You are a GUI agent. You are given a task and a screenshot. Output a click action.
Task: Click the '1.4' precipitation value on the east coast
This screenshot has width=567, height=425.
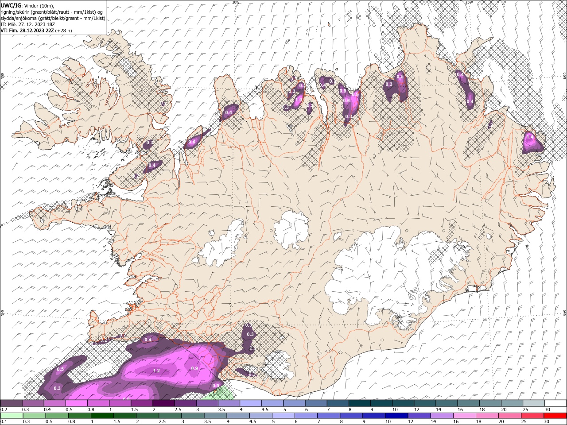coord(529,137)
